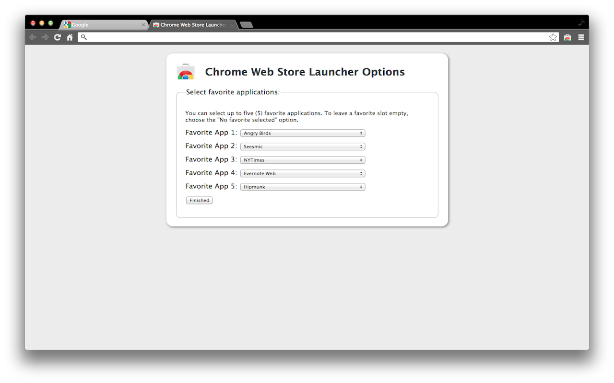The image size is (614, 383).
Task: Click the browser back arrow
Action: [33, 37]
